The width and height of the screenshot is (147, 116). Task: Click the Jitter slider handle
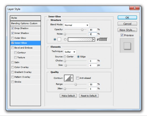[x=65, y=89]
